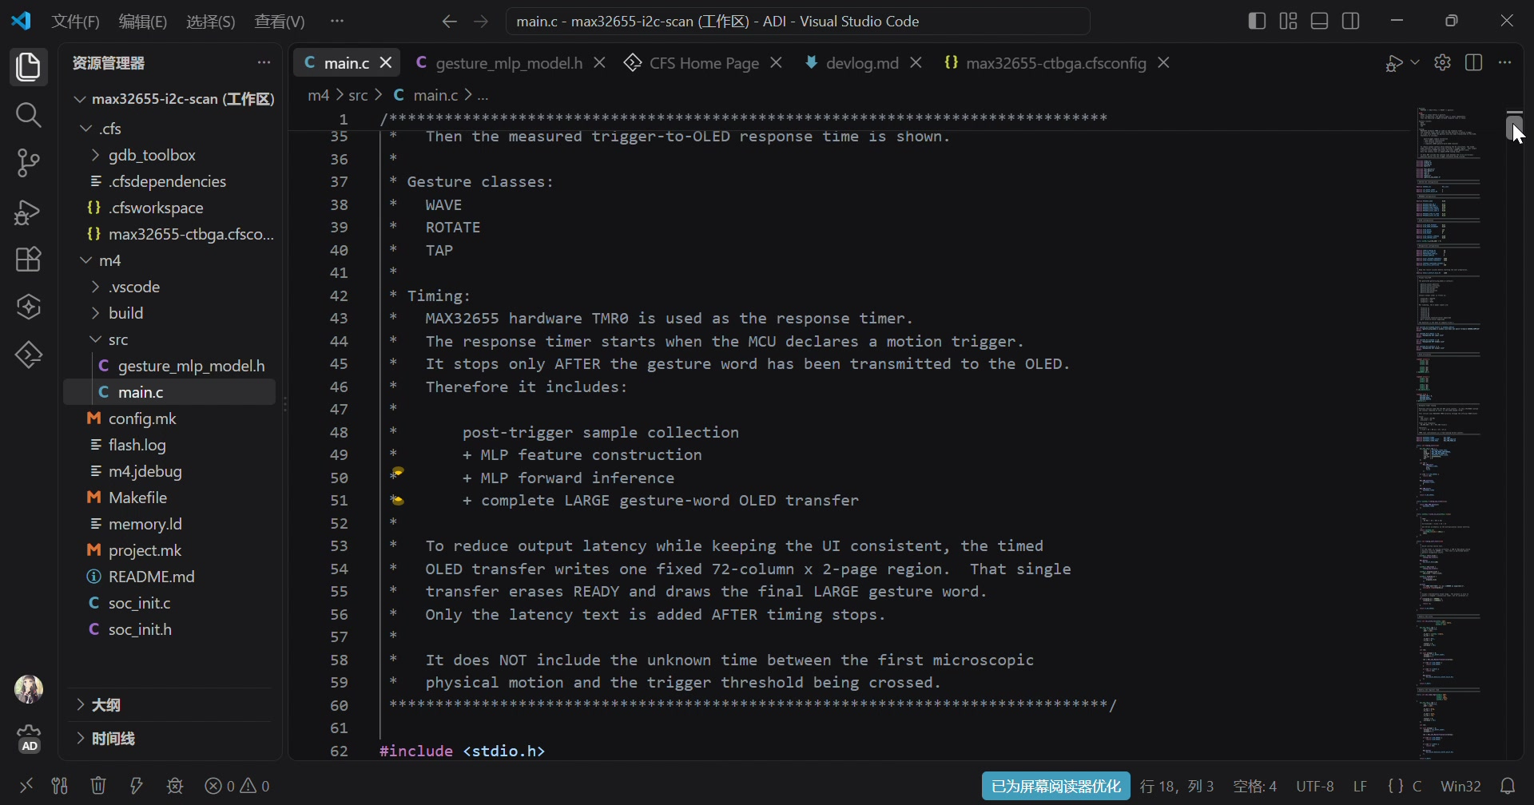Click the command center title search box
Image resolution: width=1534 pixels, height=805 pixels.
coord(797,22)
